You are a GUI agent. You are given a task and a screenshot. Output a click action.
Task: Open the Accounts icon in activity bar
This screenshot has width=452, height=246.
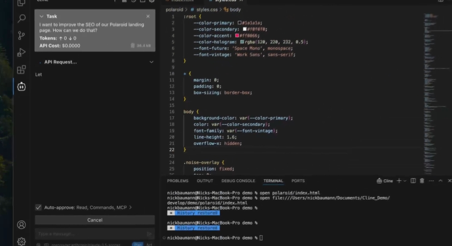tap(21, 225)
